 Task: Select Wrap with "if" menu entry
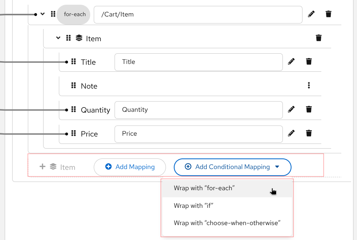click(193, 205)
